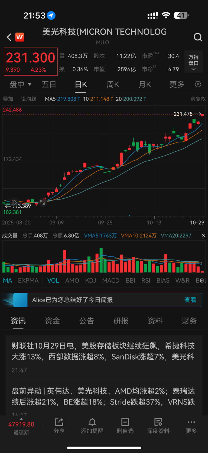The width and height of the screenshot is (208, 453).
Task: Open the 更多 chart period tab
Action: [177, 84]
